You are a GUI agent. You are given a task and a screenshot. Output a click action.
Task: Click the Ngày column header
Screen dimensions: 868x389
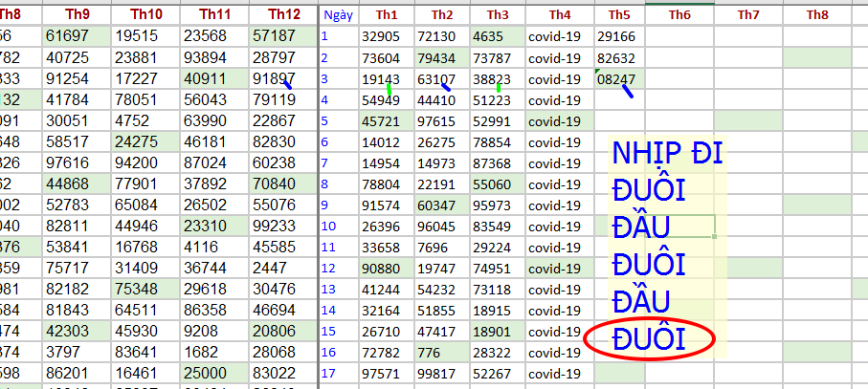click(x=339, y=15)
